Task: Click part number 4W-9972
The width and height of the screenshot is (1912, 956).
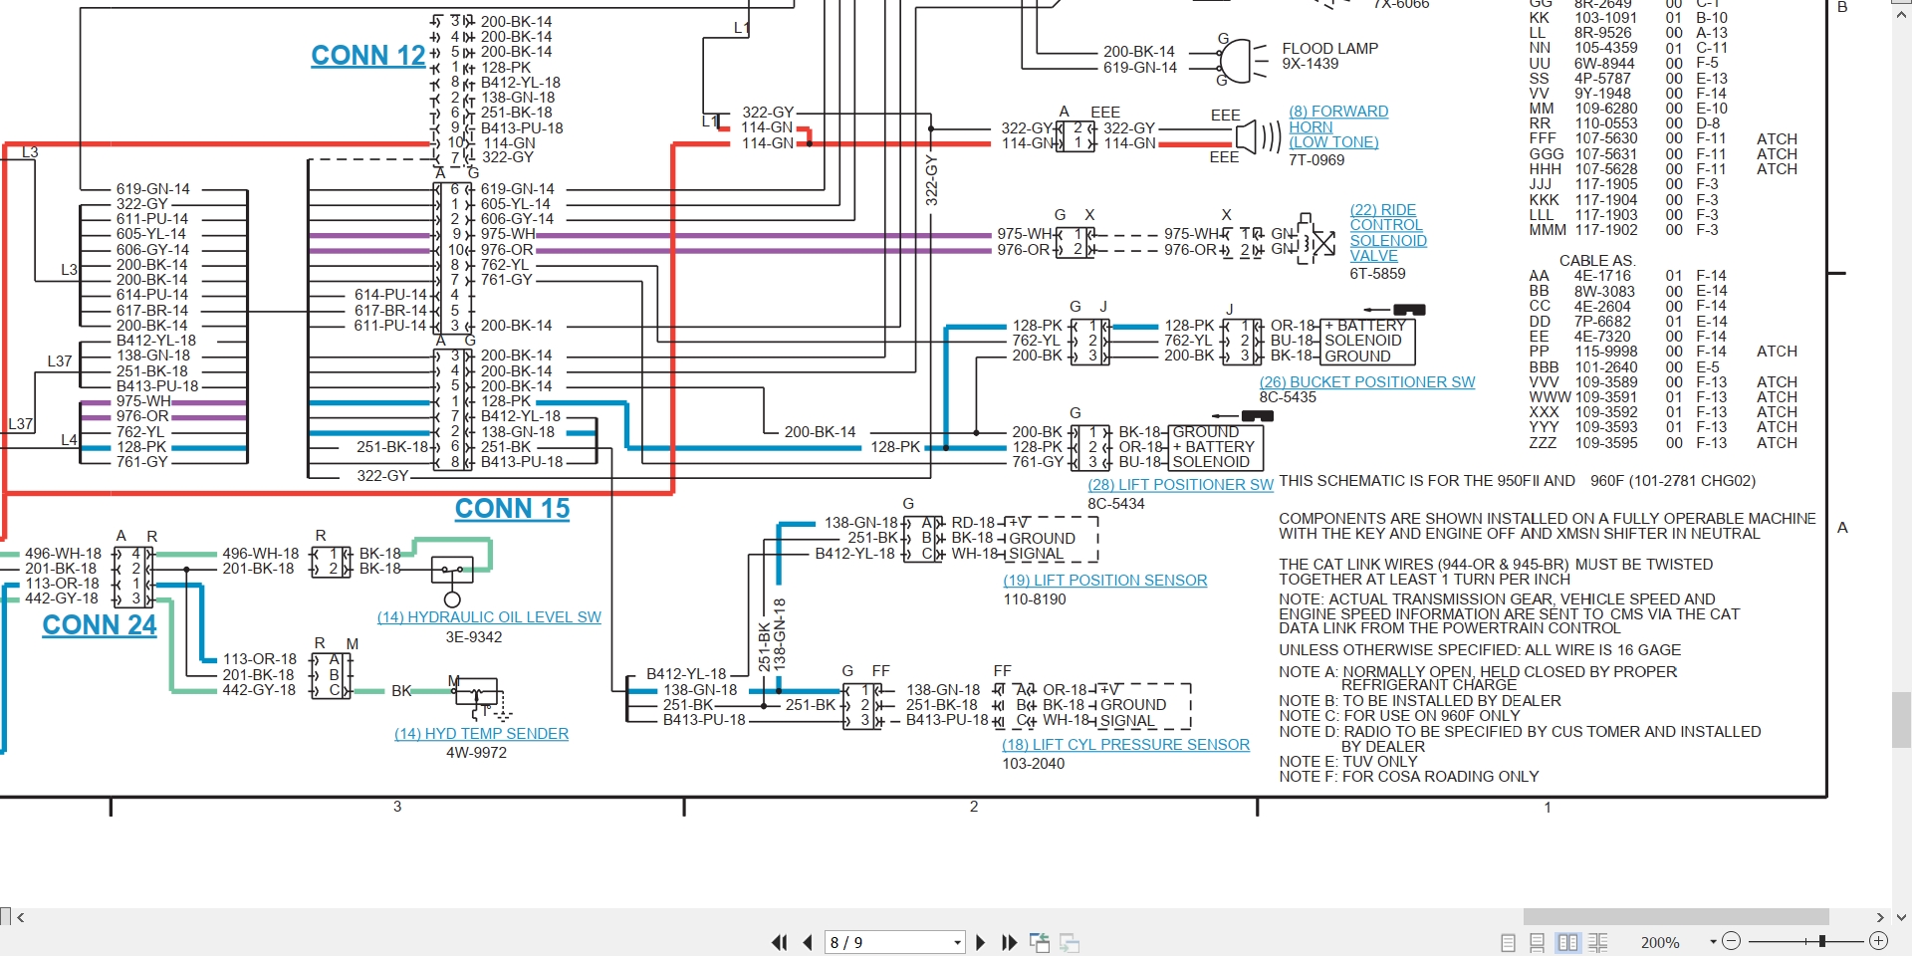Action: tap(476, 753)
